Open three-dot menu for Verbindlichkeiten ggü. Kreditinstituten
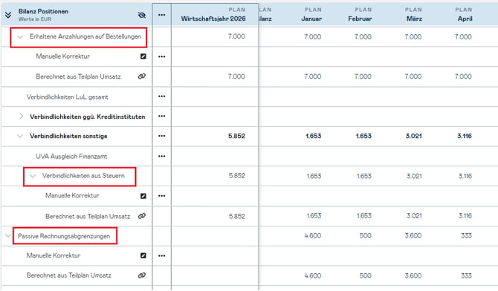The height and width of the screenshot is (291, 498). 161,116
